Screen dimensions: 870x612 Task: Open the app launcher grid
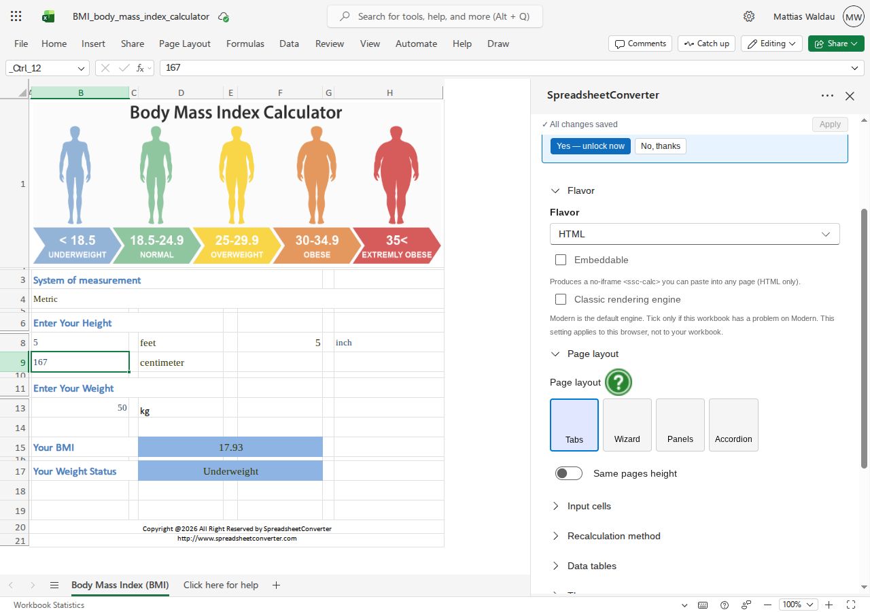(16, 16)
